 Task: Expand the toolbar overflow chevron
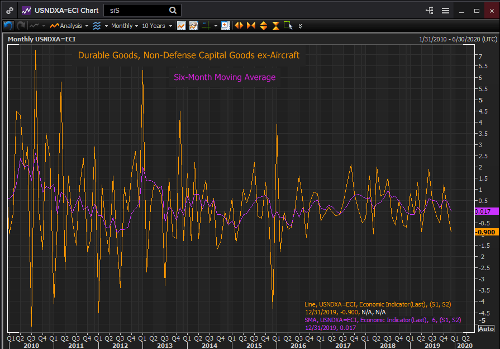[301, 26]
